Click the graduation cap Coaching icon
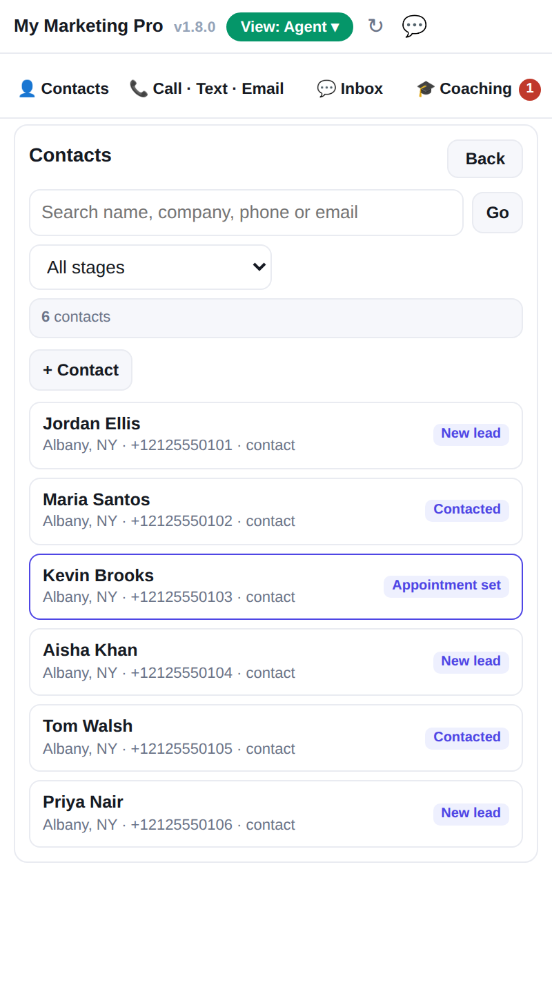The width and height of the screenshot is (552, 994). pyautogui.click(x=426, y=88)
